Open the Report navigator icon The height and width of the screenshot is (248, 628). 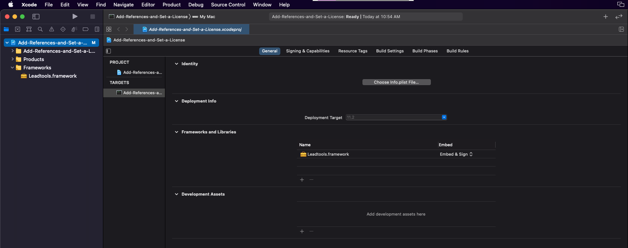(97, 29)
